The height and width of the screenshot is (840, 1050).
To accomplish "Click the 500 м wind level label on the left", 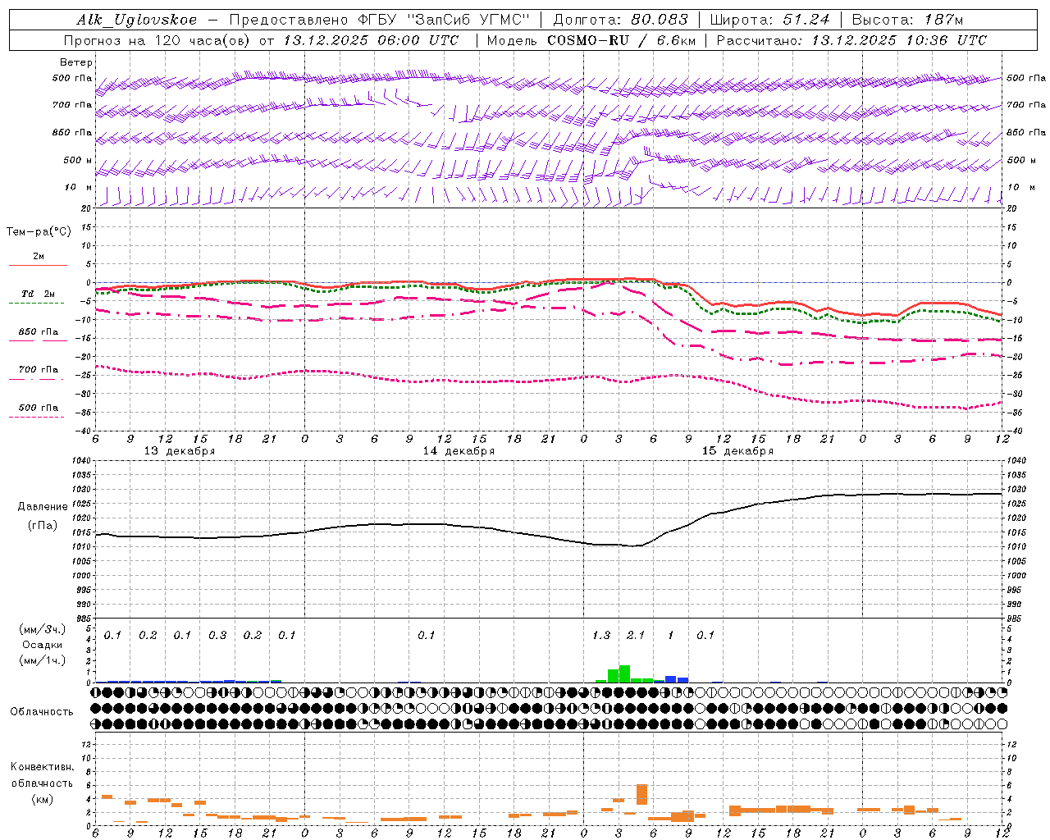I will tap(78, 161).
